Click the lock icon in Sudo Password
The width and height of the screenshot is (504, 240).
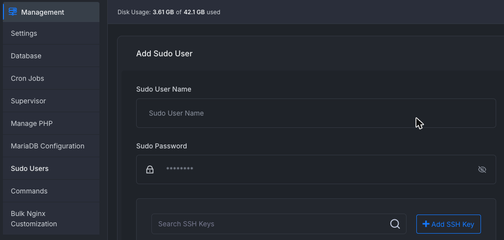pos(150,169)
